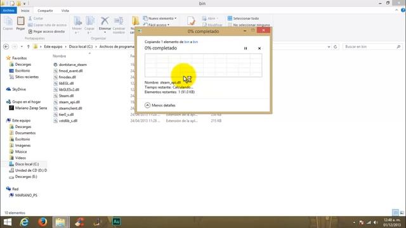The image size is (406, 228).
Task: Open the Windows Start button
Action: 8,222
